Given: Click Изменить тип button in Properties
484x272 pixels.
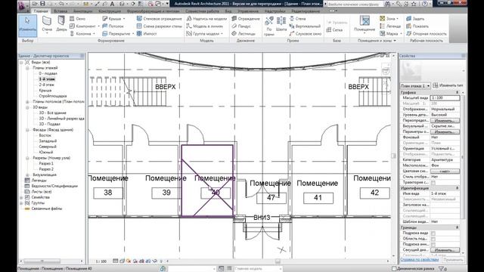Looking at the screenshot, I should 448,85.
